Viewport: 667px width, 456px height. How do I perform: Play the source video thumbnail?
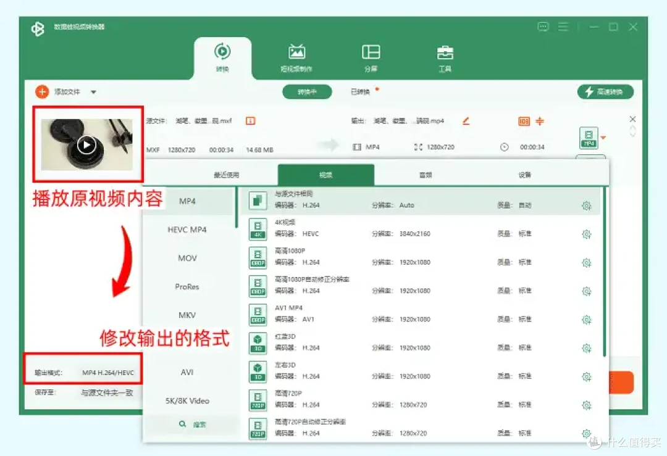tap(87, 146)
